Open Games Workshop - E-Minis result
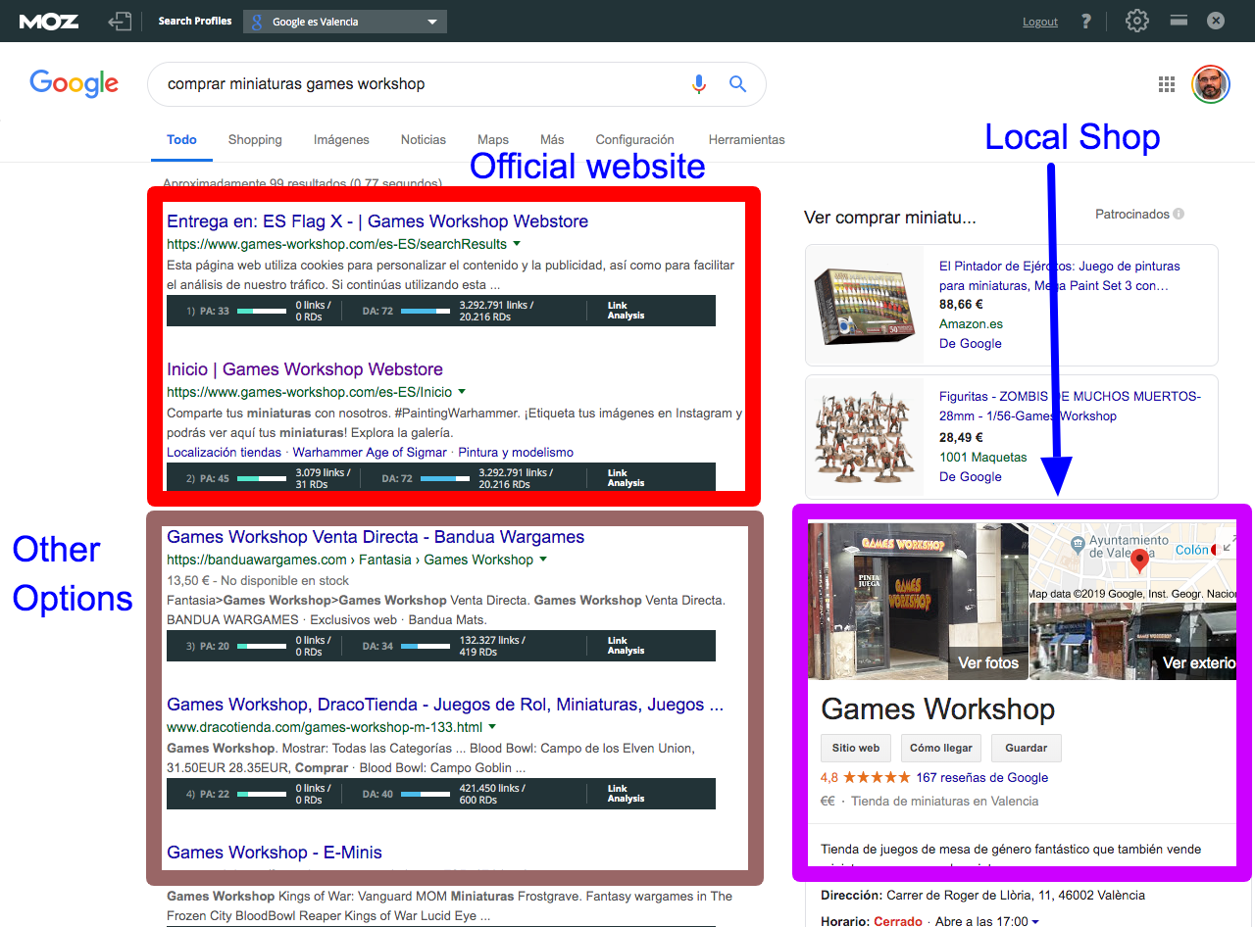This screenshot has height=927, width=1255. (x=275, y=853)
